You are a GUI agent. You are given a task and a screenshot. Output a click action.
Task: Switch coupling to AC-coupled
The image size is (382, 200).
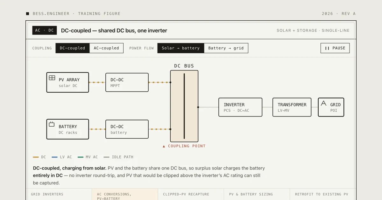[x=106, y=48]
